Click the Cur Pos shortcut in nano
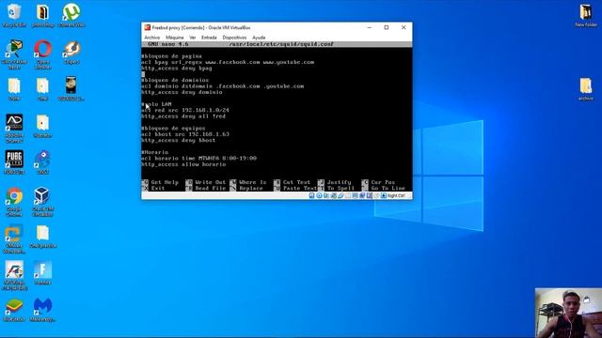 coord(378,182)
